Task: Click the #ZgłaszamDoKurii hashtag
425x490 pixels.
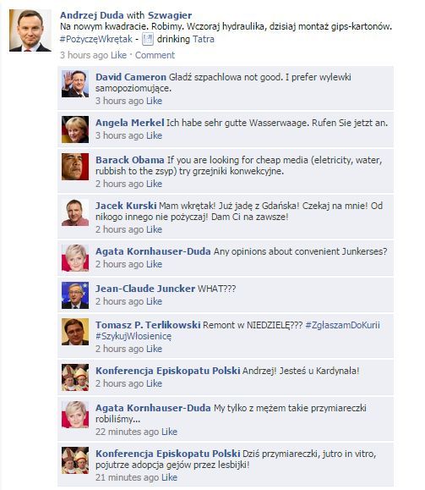Action: click(343, 325)
